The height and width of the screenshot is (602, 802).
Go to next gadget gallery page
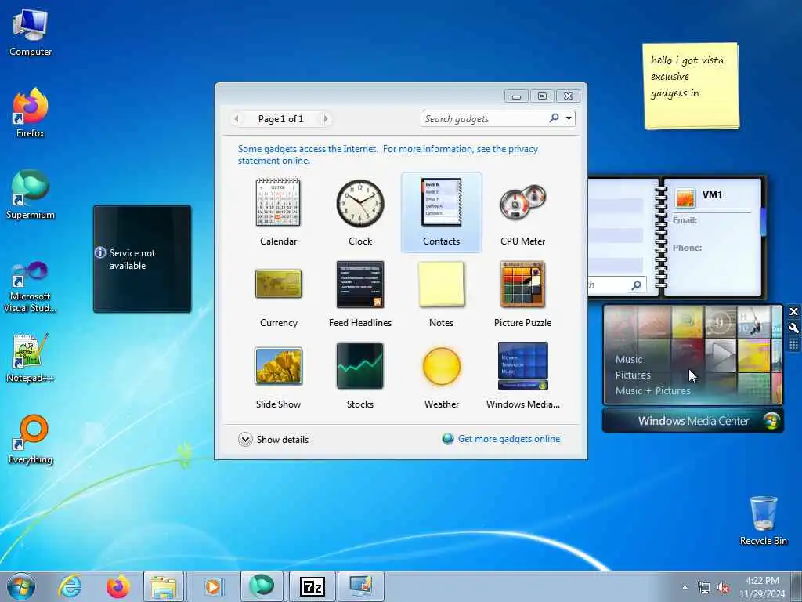point(325,119)
